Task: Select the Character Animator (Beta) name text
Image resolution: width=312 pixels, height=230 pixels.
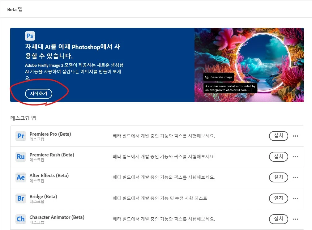Action: point(57,217)
